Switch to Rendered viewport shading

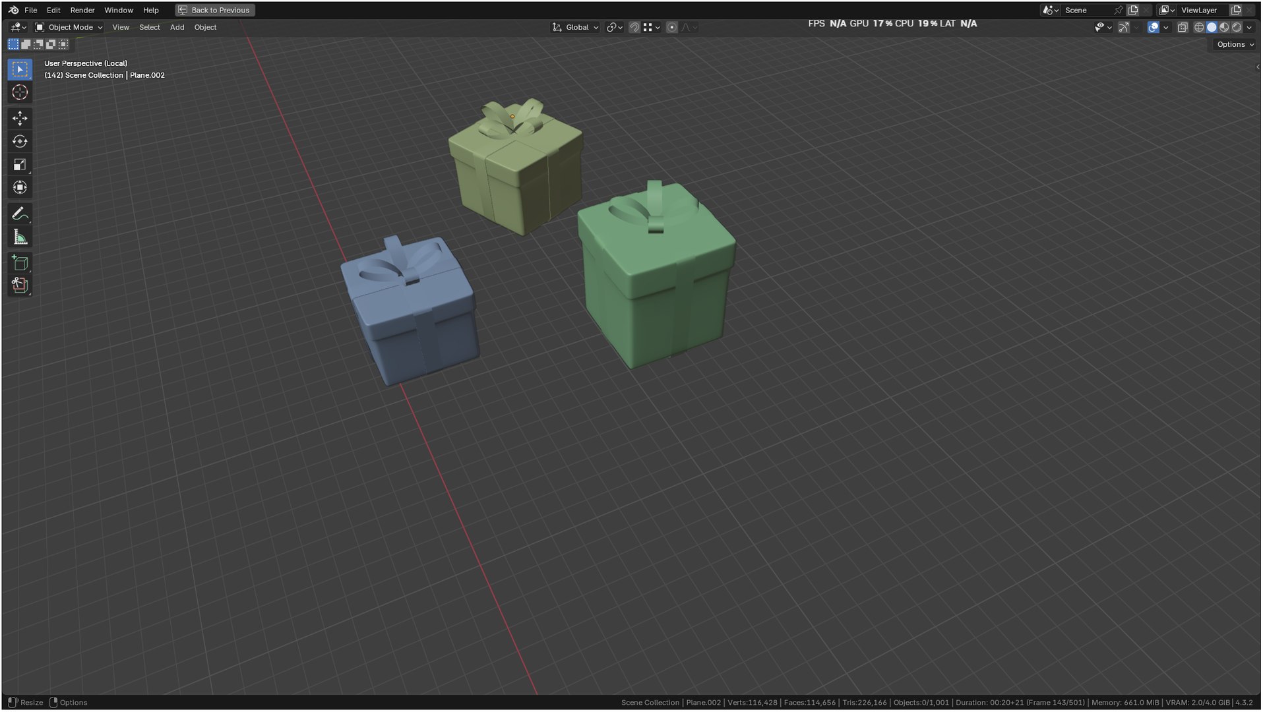1237,28
